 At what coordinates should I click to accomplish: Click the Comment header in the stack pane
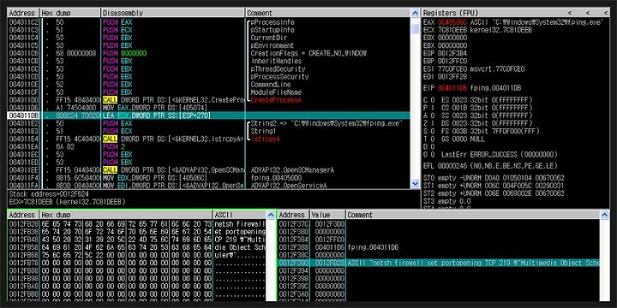(x=473, y=215)
